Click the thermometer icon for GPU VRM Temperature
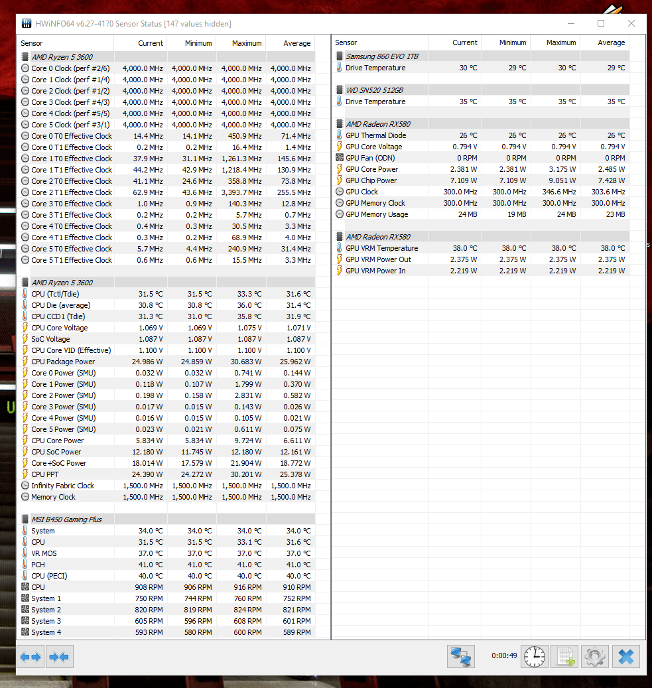This screenshot has height=688, width=652. point(339,248)
